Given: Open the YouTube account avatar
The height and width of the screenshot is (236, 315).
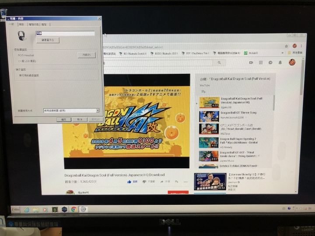Looking at the screenshot, I should (x=292, y=62).
